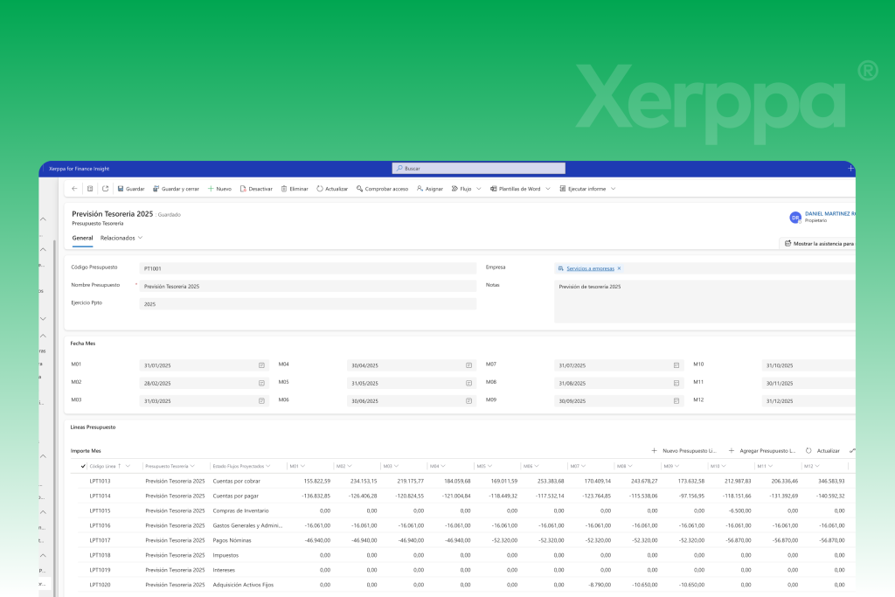Collapse the topmost sidebar section chevron

(44, 219)
